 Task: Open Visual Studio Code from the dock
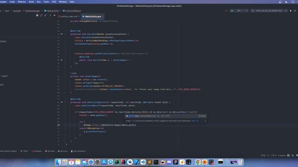143,162
